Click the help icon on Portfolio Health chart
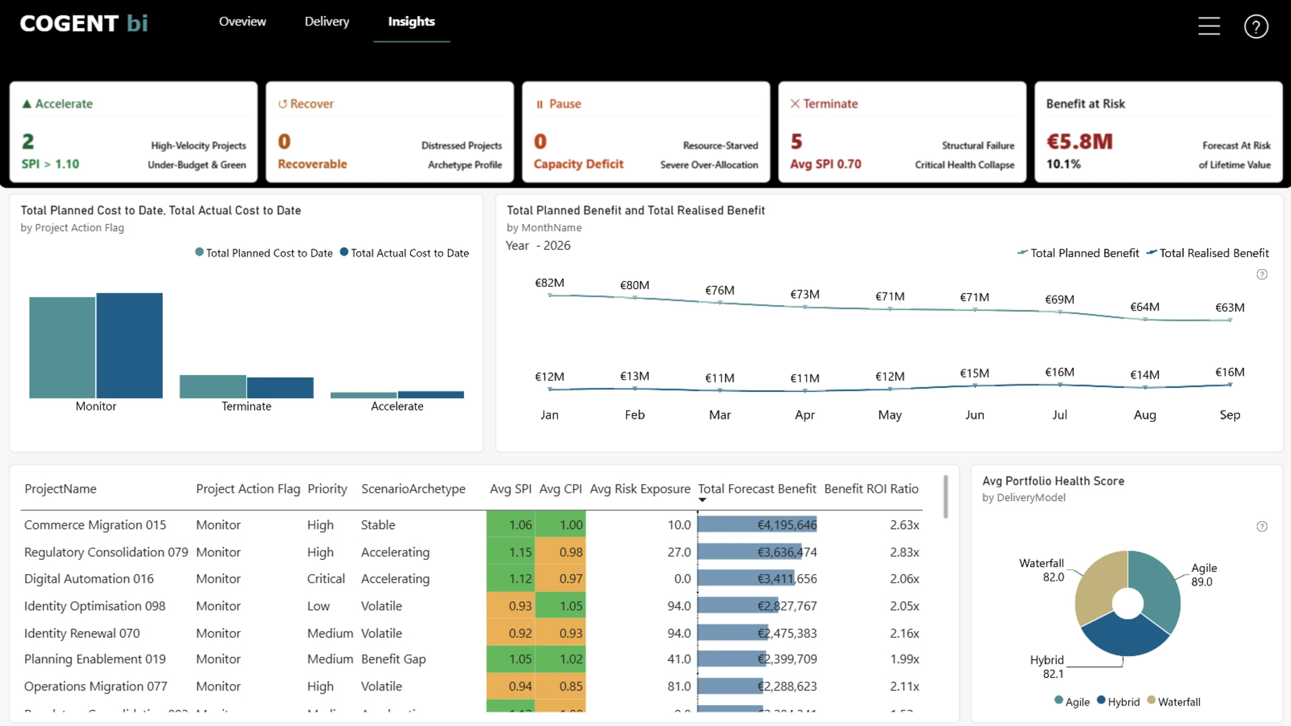Viewport: 1291px width, 726px height. tap(1262, 526)
